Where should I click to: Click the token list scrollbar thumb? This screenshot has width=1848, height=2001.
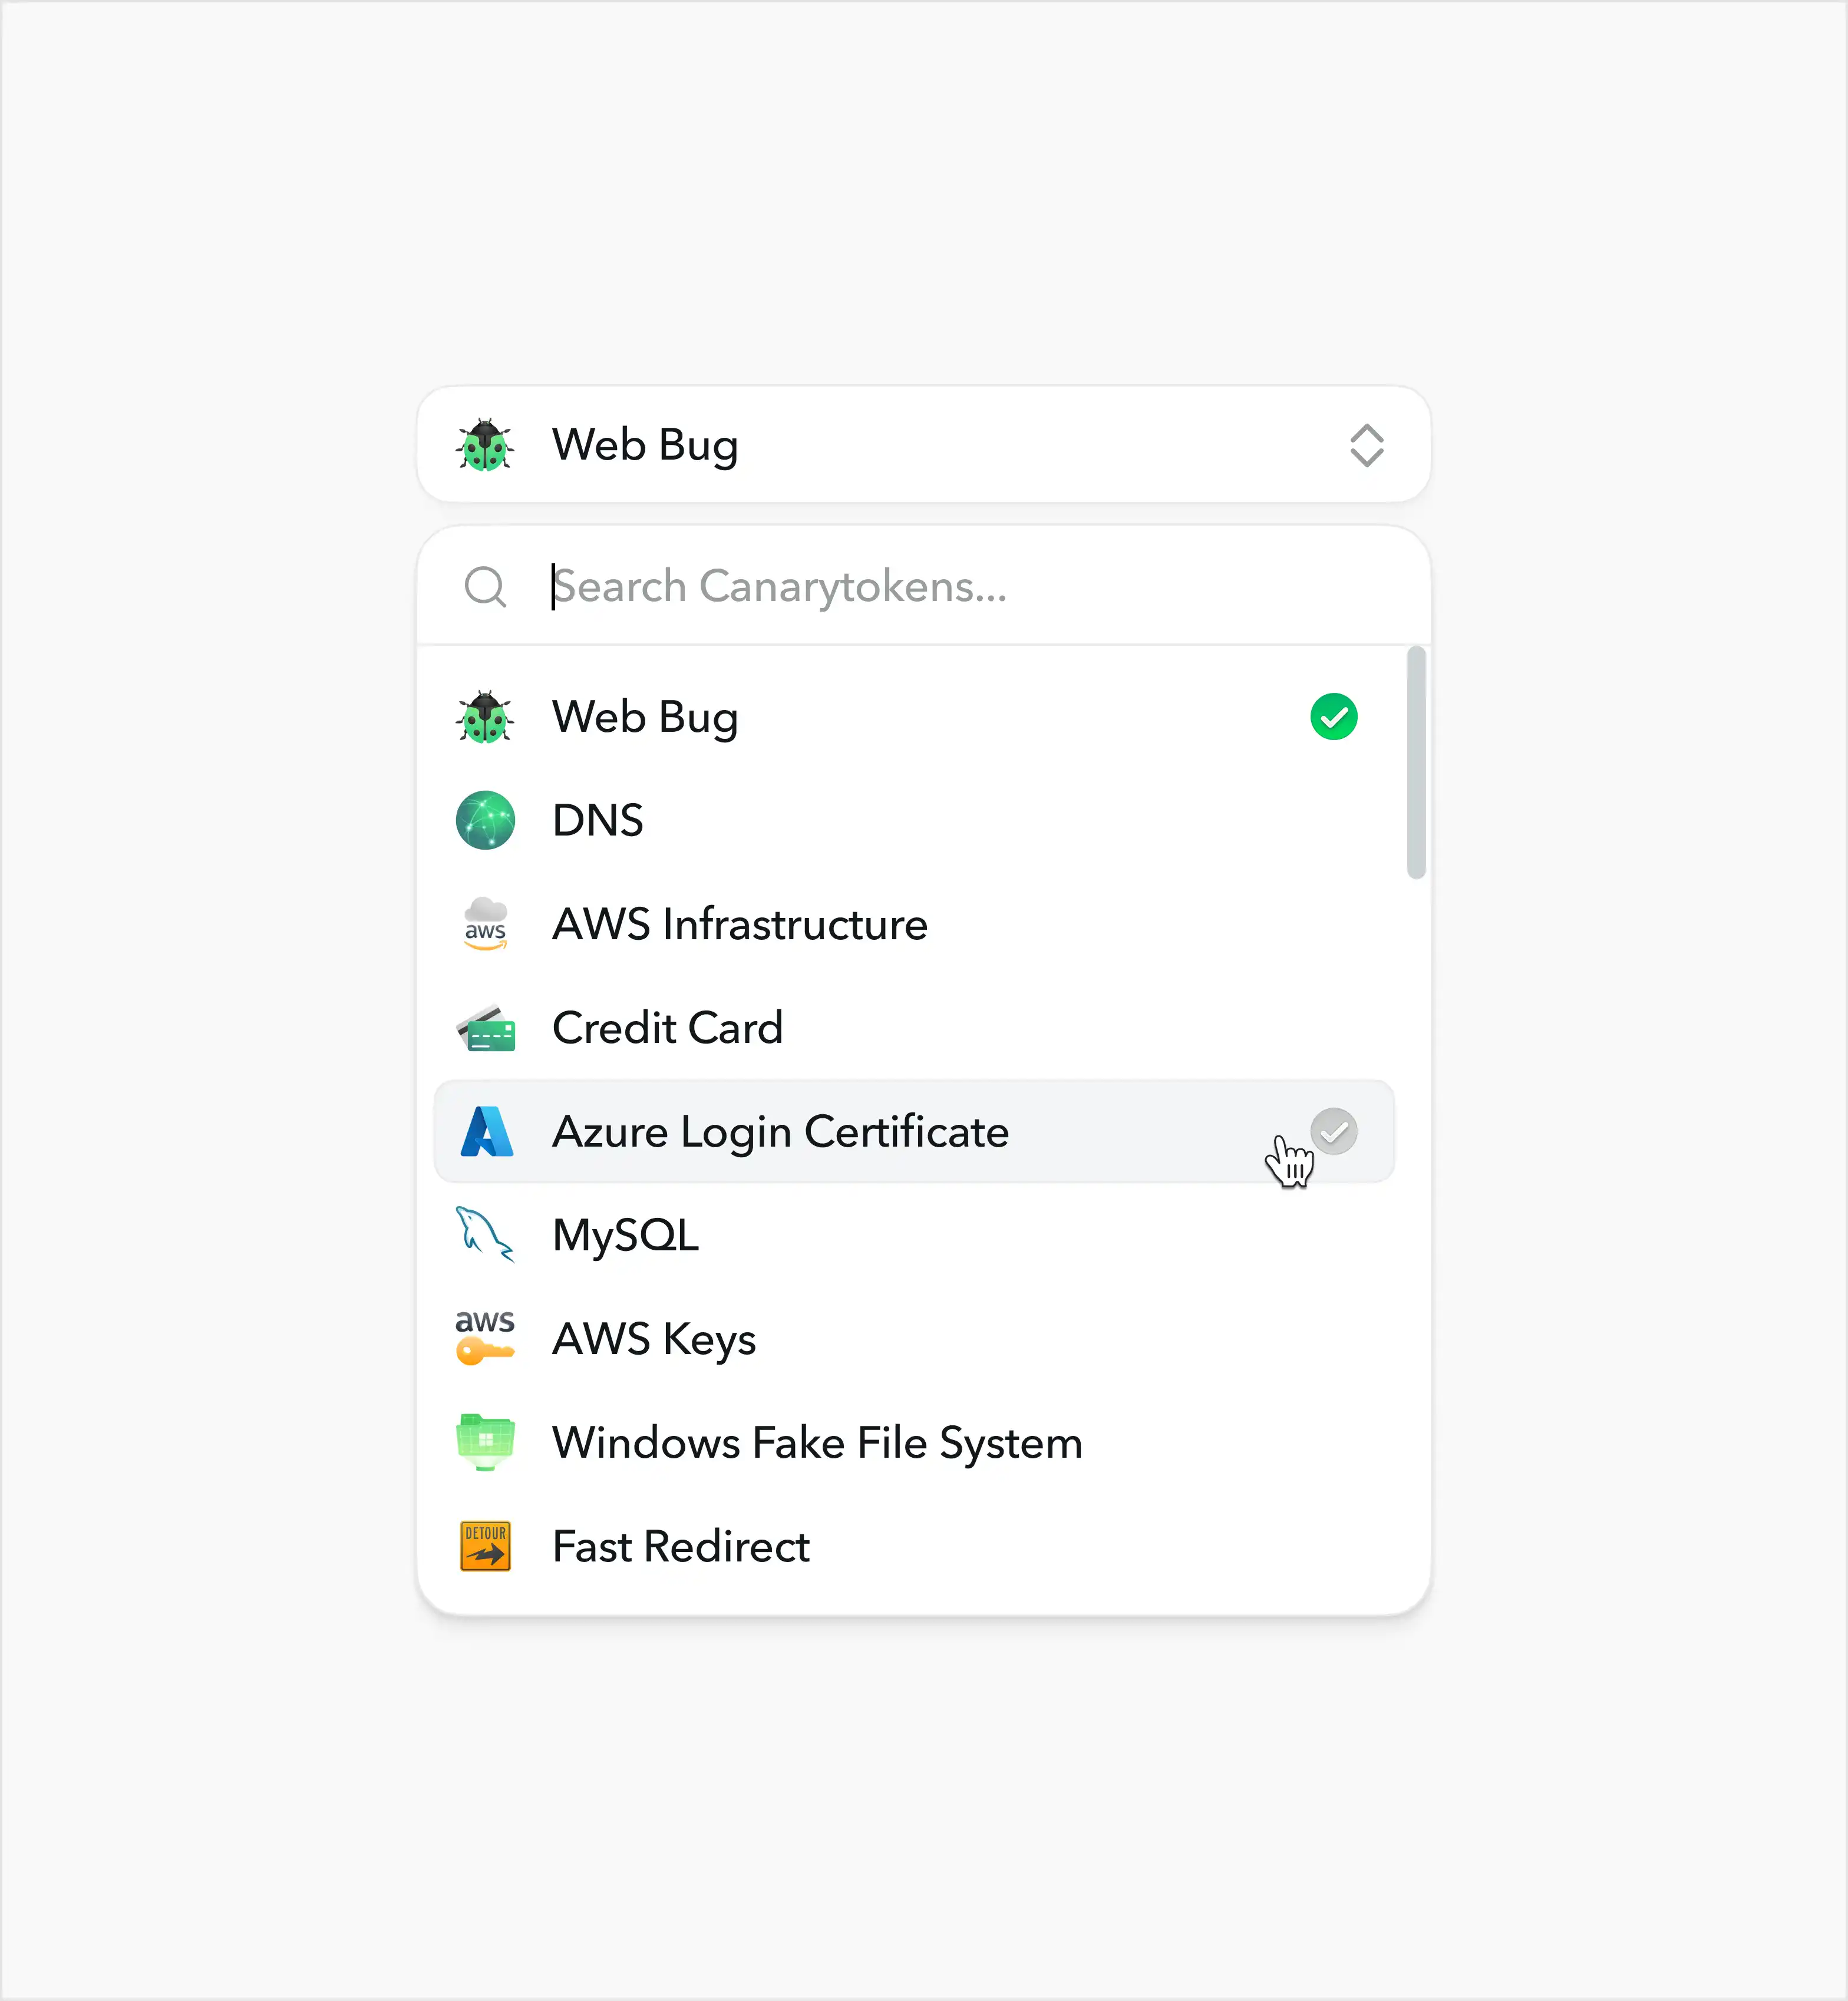tap(1415, 763)
